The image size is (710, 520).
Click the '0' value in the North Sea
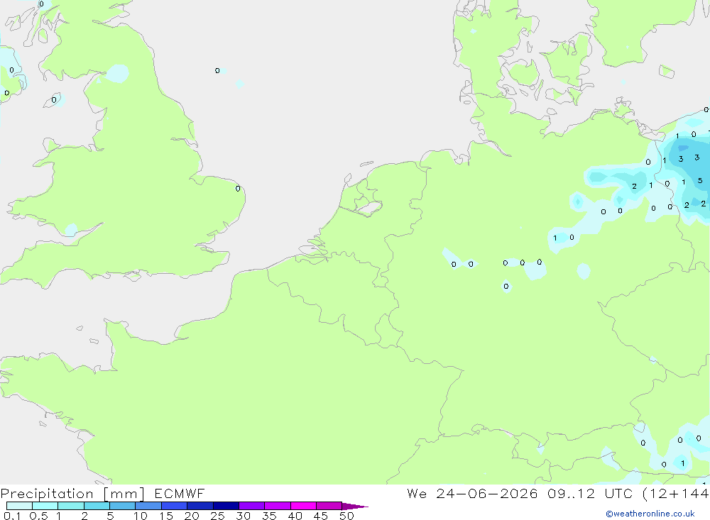(x=217, y=71)
